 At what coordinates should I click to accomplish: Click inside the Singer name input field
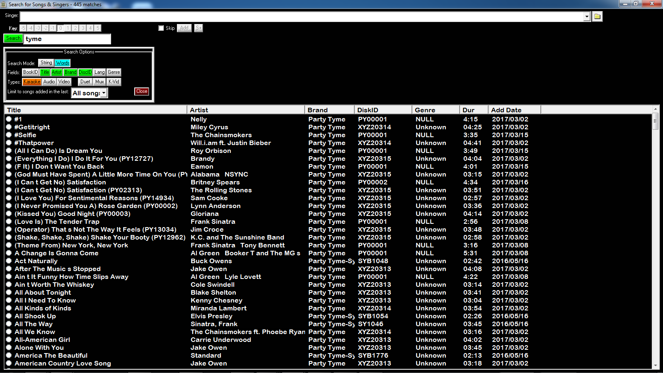tap(302, 17)
